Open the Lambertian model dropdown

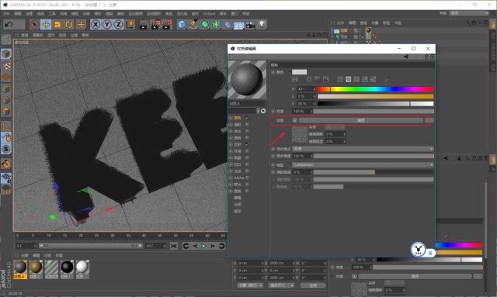tap(363, 165)
